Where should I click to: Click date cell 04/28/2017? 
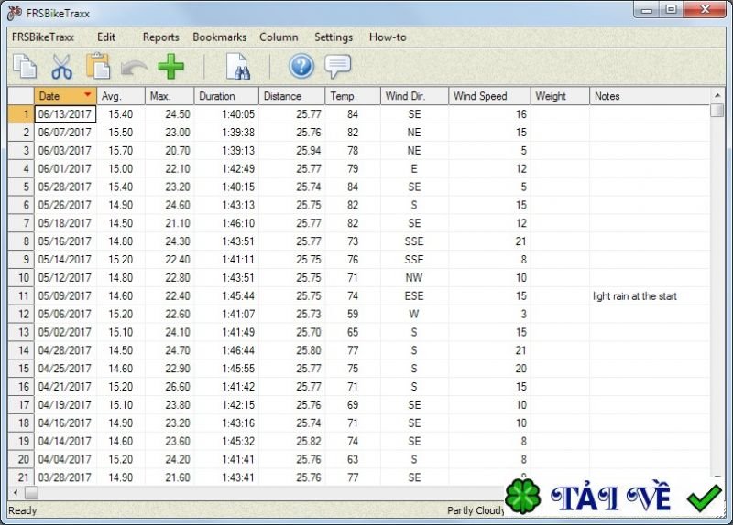point(65,350)
